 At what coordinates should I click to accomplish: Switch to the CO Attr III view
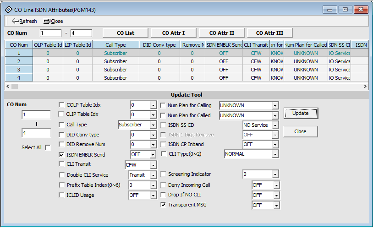[x=269, y=33]
